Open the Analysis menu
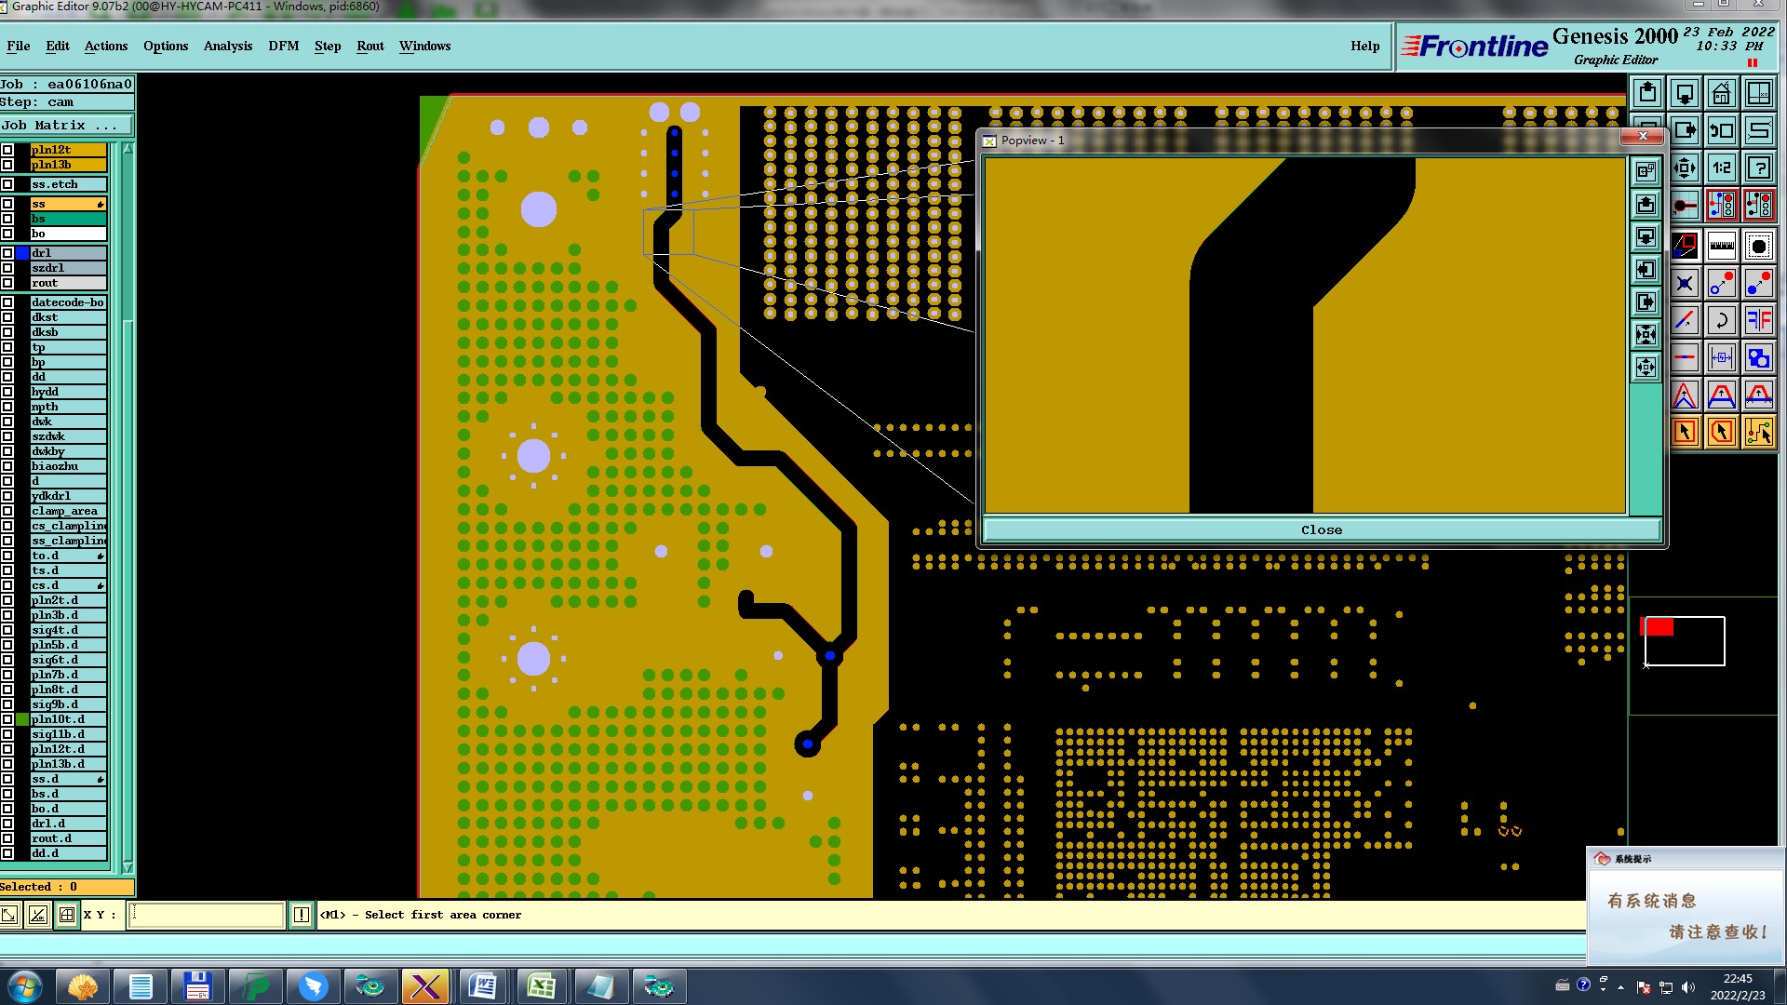The height and width of the screenshot is (1005, 1787). pos(227,46)
